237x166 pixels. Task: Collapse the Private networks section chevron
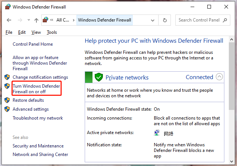click(219, 77)
